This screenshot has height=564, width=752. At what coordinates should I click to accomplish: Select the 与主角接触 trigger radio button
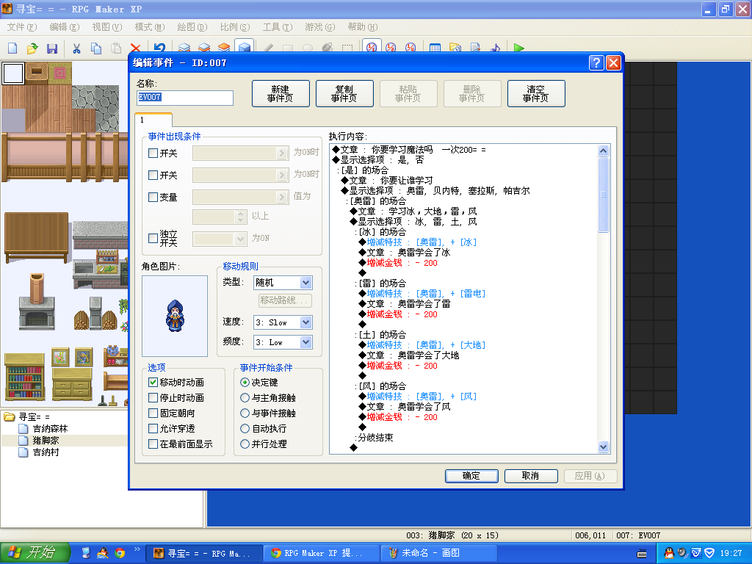click(245, 397)
